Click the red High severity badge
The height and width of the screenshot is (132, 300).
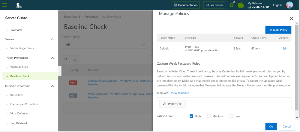pos(73,83)
